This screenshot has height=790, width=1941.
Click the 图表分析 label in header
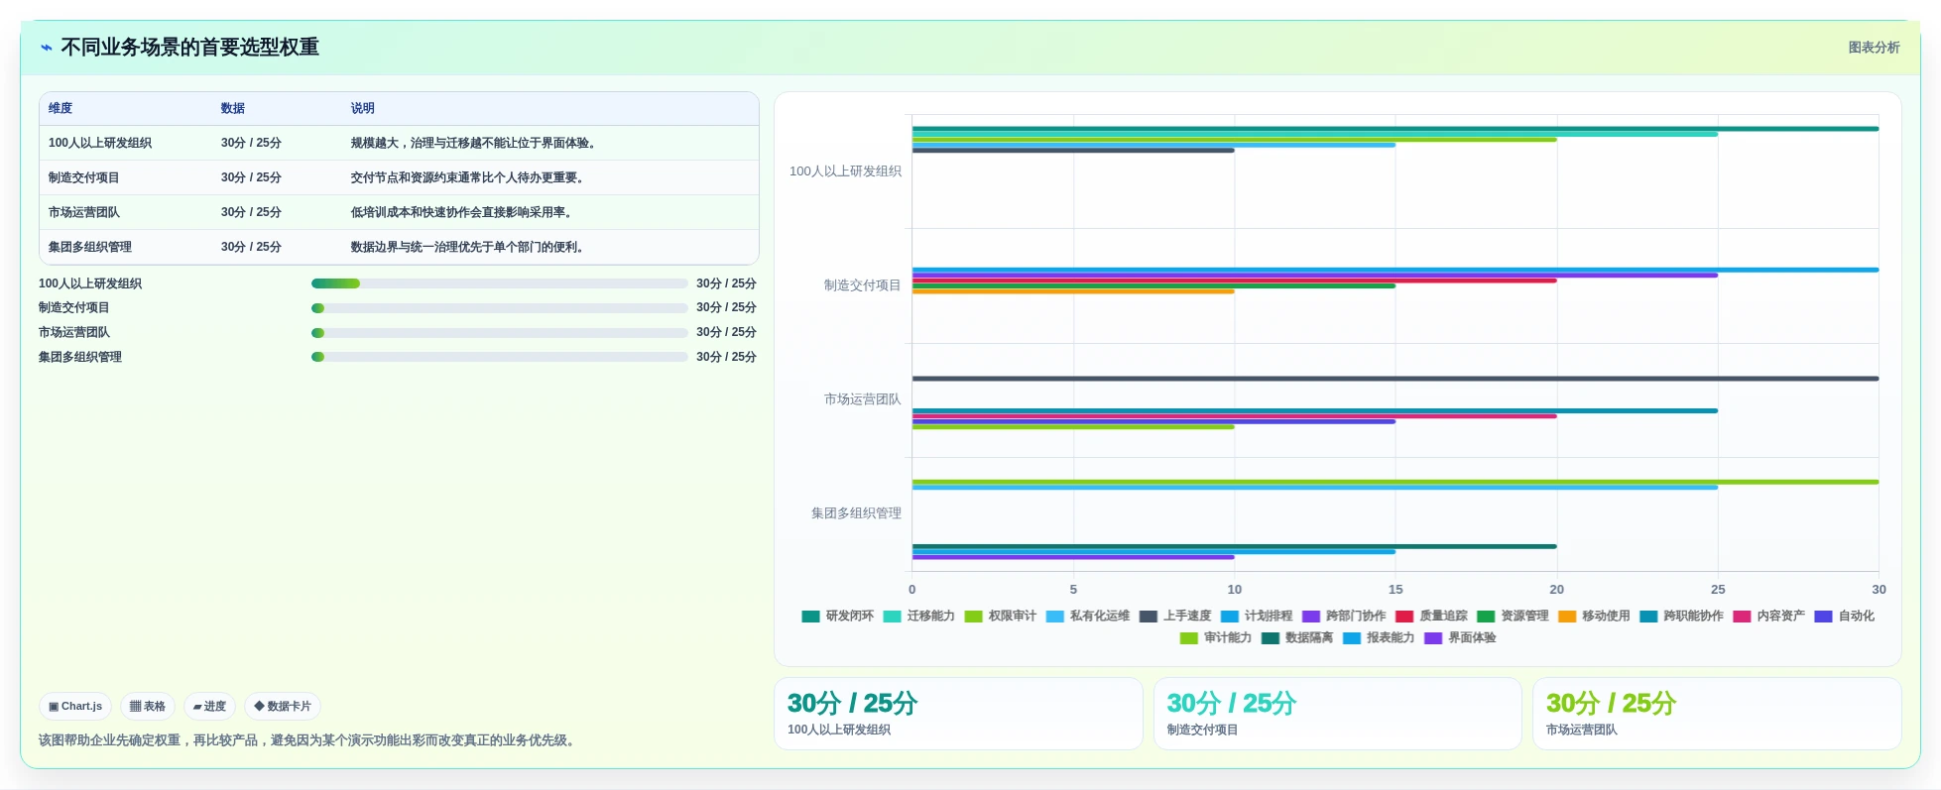(x=1874, y=48)
